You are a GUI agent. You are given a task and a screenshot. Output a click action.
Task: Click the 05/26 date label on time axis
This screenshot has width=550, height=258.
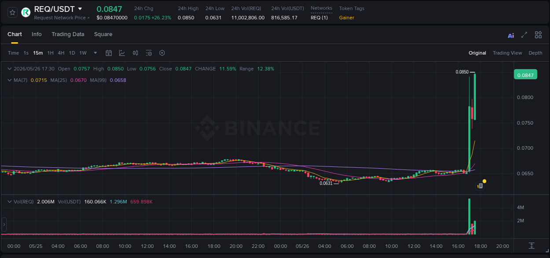click(x=303, y=246)
